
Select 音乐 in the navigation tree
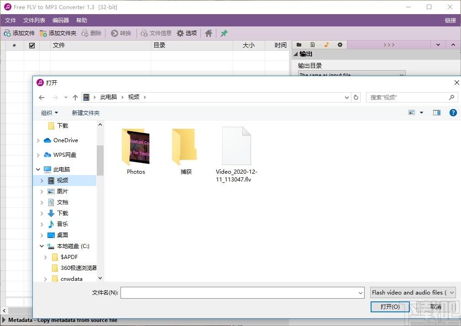point(63,224)
